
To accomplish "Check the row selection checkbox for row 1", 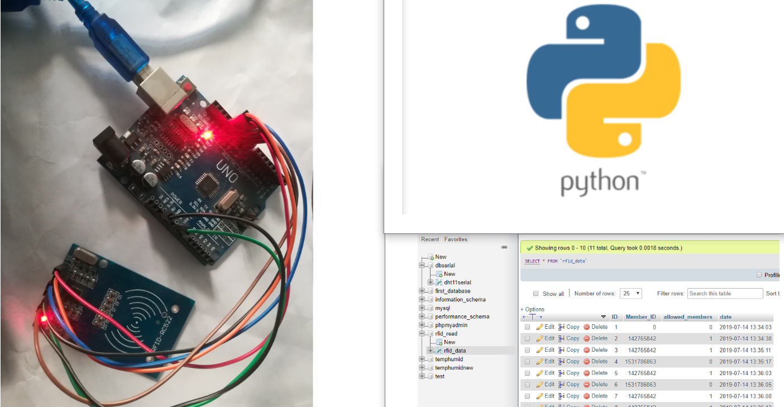I will coord(527,326).
